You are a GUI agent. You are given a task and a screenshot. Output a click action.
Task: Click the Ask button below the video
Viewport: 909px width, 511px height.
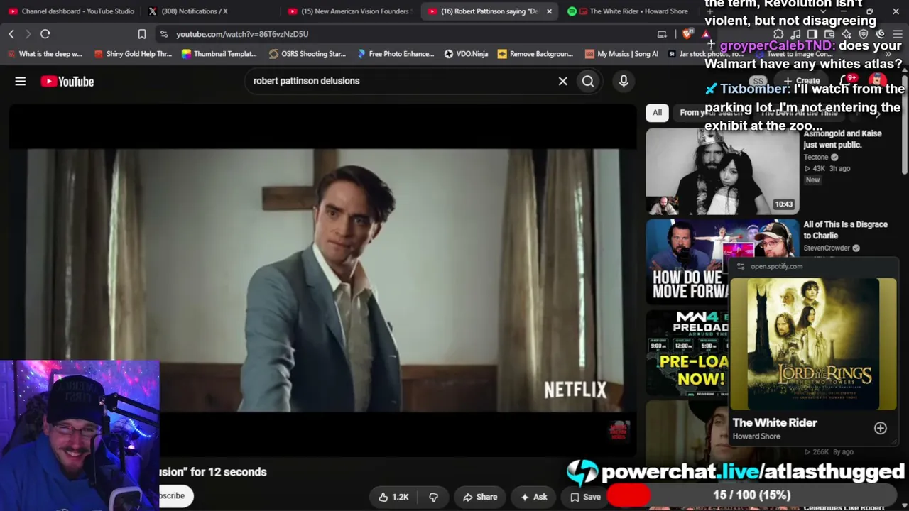pos(533,497)
